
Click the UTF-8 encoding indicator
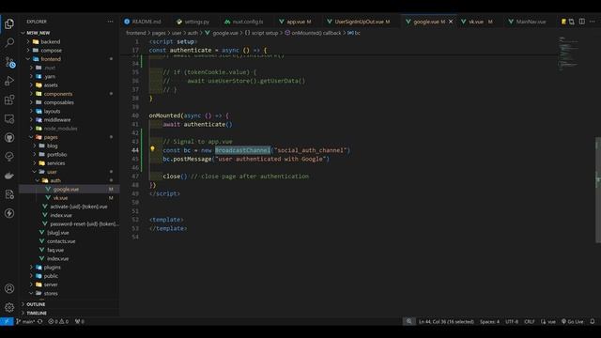tap(511, 321)
